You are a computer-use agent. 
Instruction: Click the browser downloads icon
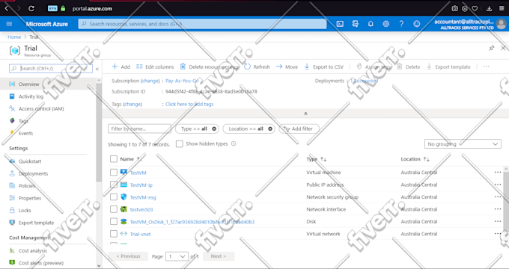(x=489, y=8)
